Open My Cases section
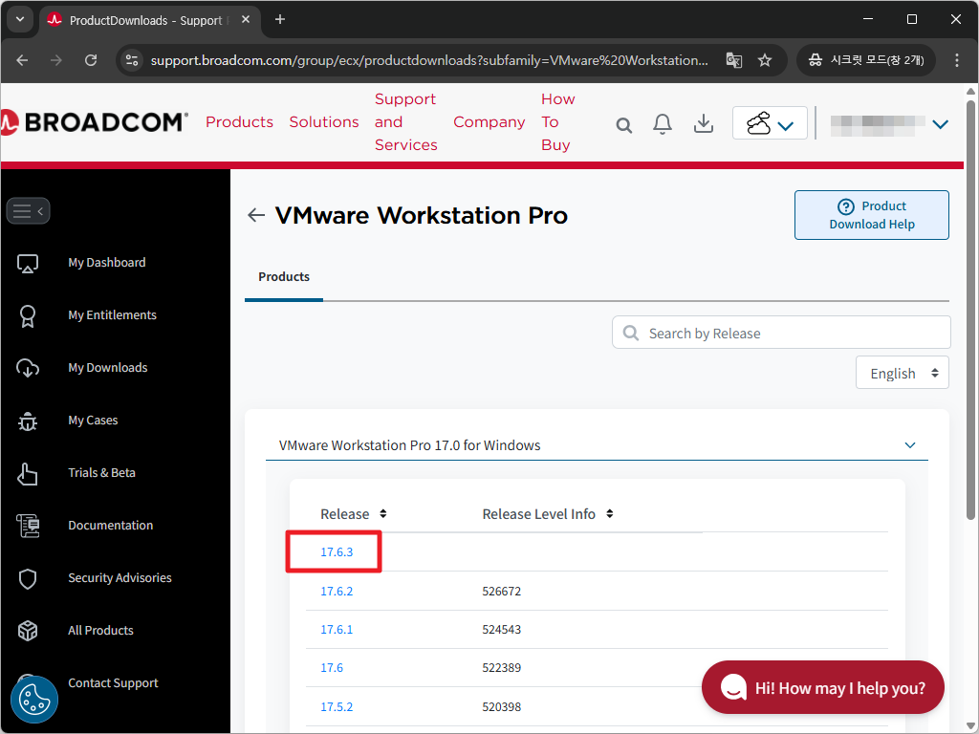This screenshot has width=979, height=734. click(x=93, y=421)
